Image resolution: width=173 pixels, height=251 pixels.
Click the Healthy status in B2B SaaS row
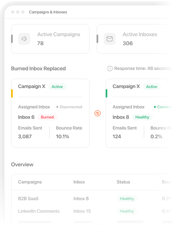(127, 199)
